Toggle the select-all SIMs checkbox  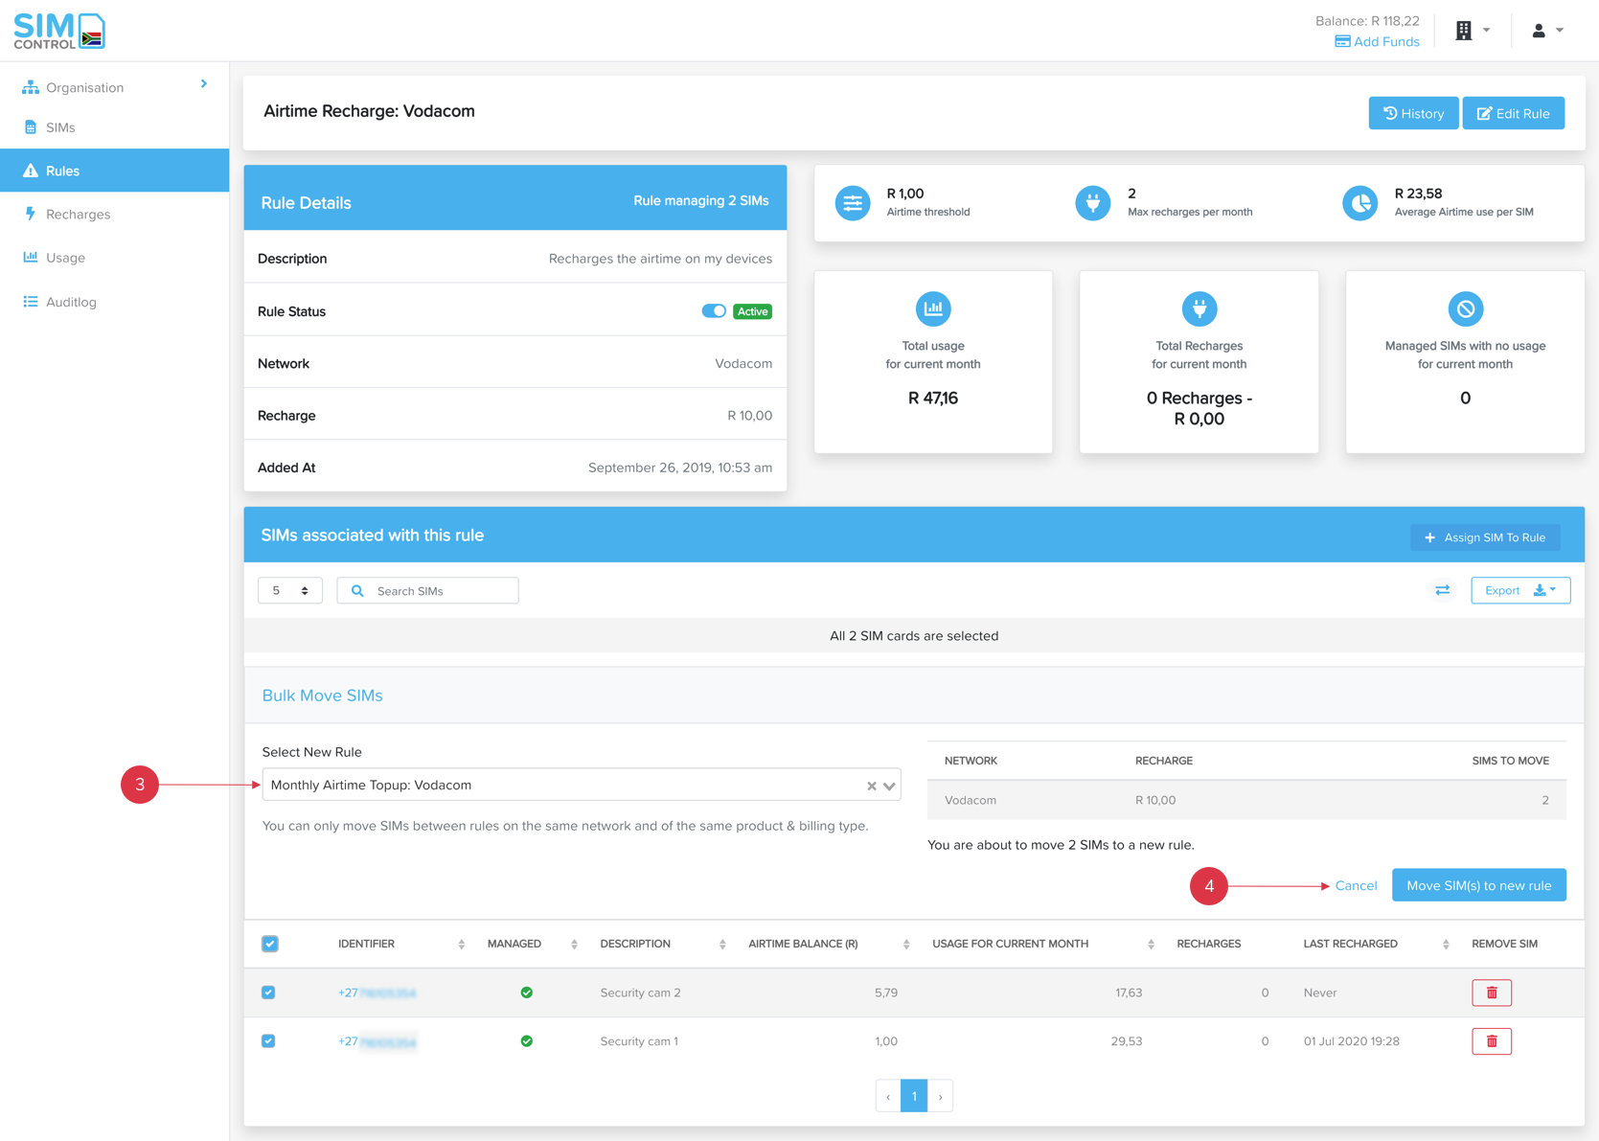(270, 944)
